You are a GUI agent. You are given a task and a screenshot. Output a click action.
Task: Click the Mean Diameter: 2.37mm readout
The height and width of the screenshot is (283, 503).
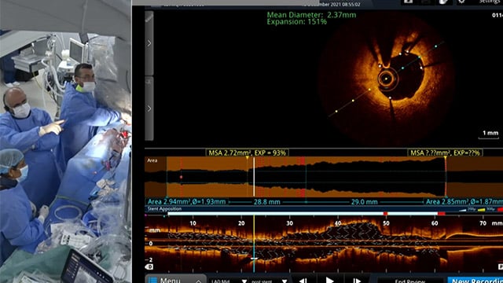click(x=311, y=15)
